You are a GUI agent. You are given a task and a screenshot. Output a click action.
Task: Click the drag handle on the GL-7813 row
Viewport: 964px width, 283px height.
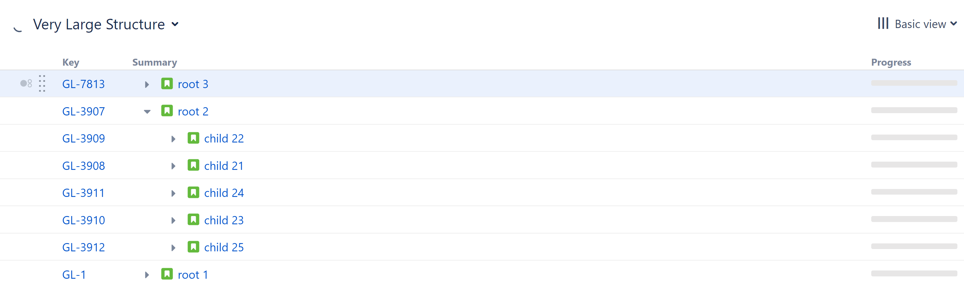coord(42,84)
